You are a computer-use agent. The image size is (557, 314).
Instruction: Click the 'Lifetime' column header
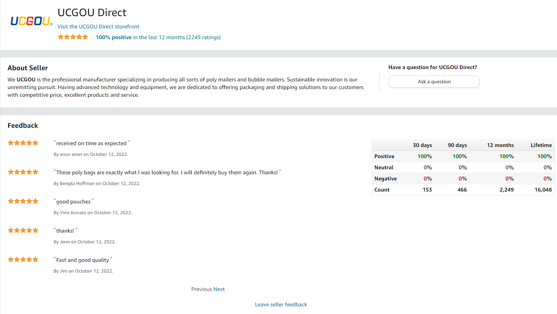[541, 145]
